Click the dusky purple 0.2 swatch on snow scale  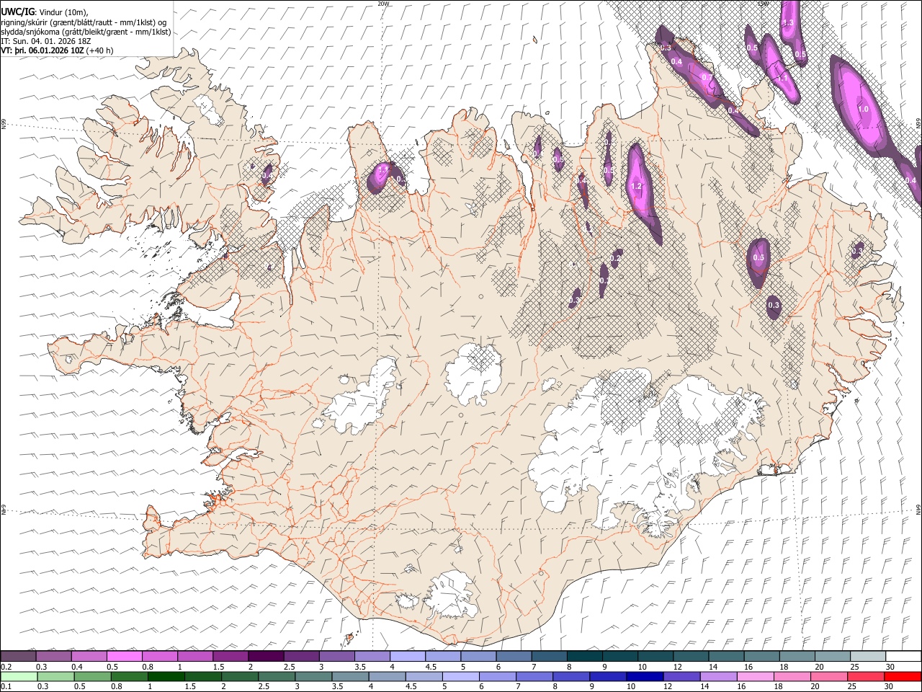[18, 657]
